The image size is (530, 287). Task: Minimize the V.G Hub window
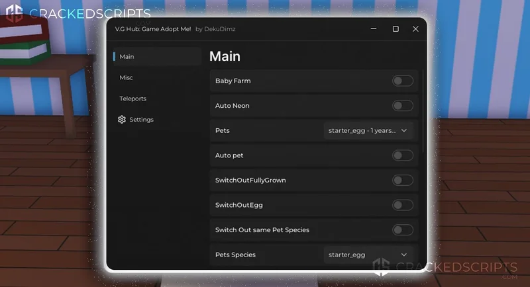coord(376,29)
